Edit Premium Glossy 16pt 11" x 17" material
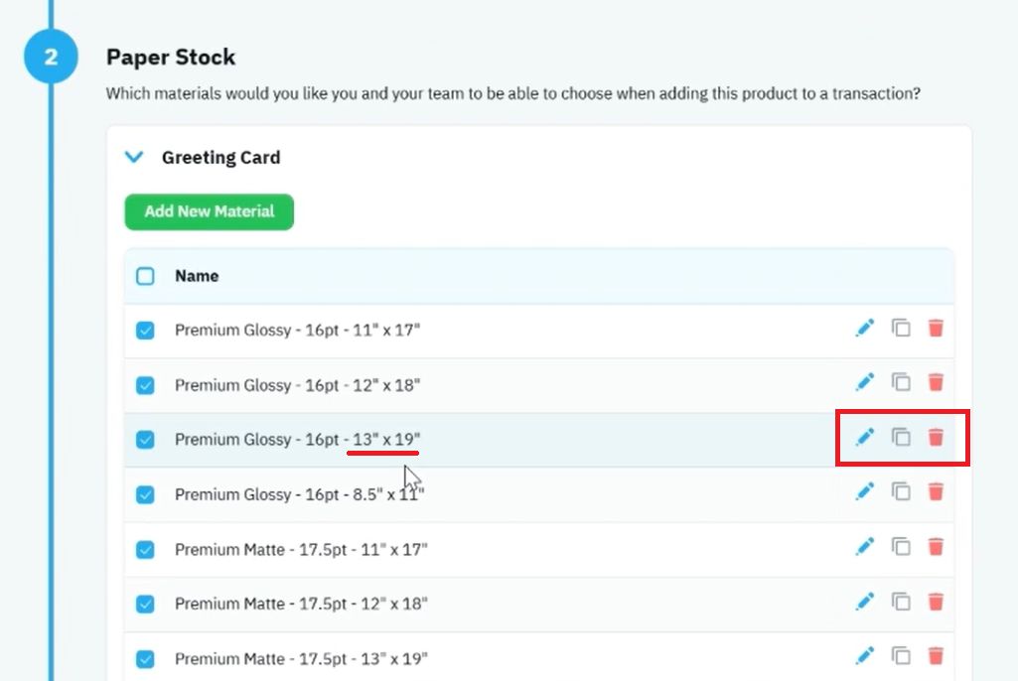1018x681 pixels. 865,329
